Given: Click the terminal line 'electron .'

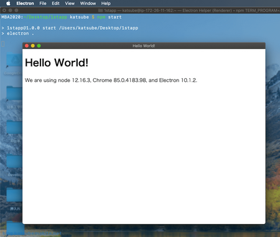Looking at the screenshot, I should 17,34.
